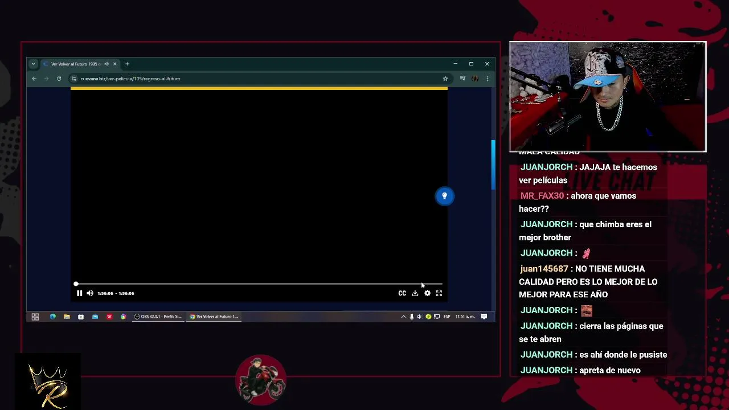Mute the video player volume
This screenshot has height=410, width=729.
pyautogui.click(x=90, y=293)
